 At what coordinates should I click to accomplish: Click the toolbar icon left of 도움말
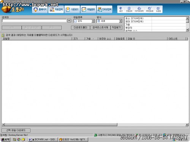[x=149, y=9]
